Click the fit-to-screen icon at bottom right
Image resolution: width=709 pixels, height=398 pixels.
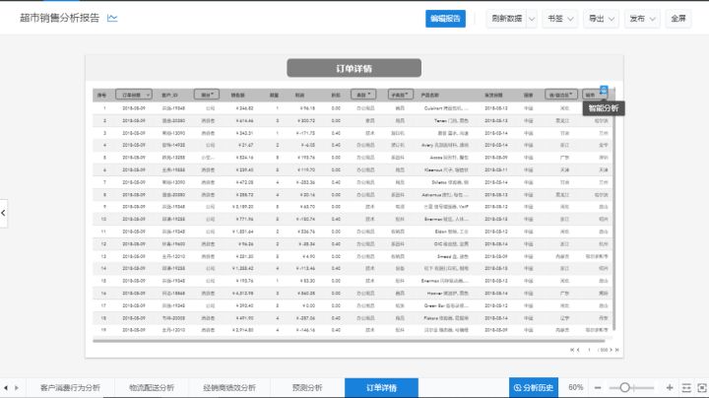pyautogui.click(x=700, y=388)
